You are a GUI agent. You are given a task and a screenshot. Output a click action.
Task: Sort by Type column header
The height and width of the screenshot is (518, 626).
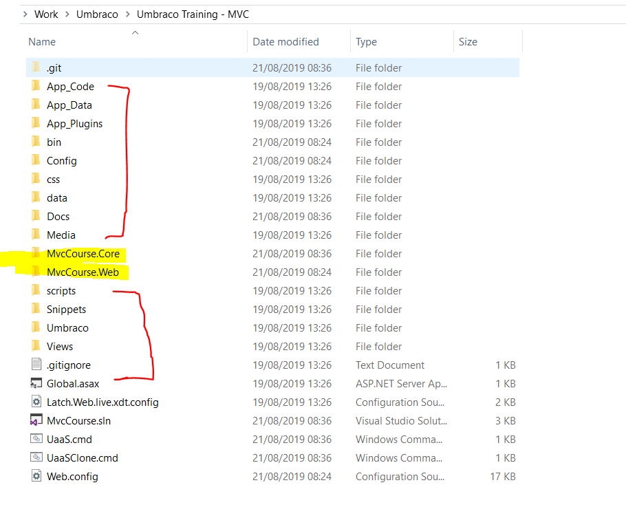coord(366,41)
